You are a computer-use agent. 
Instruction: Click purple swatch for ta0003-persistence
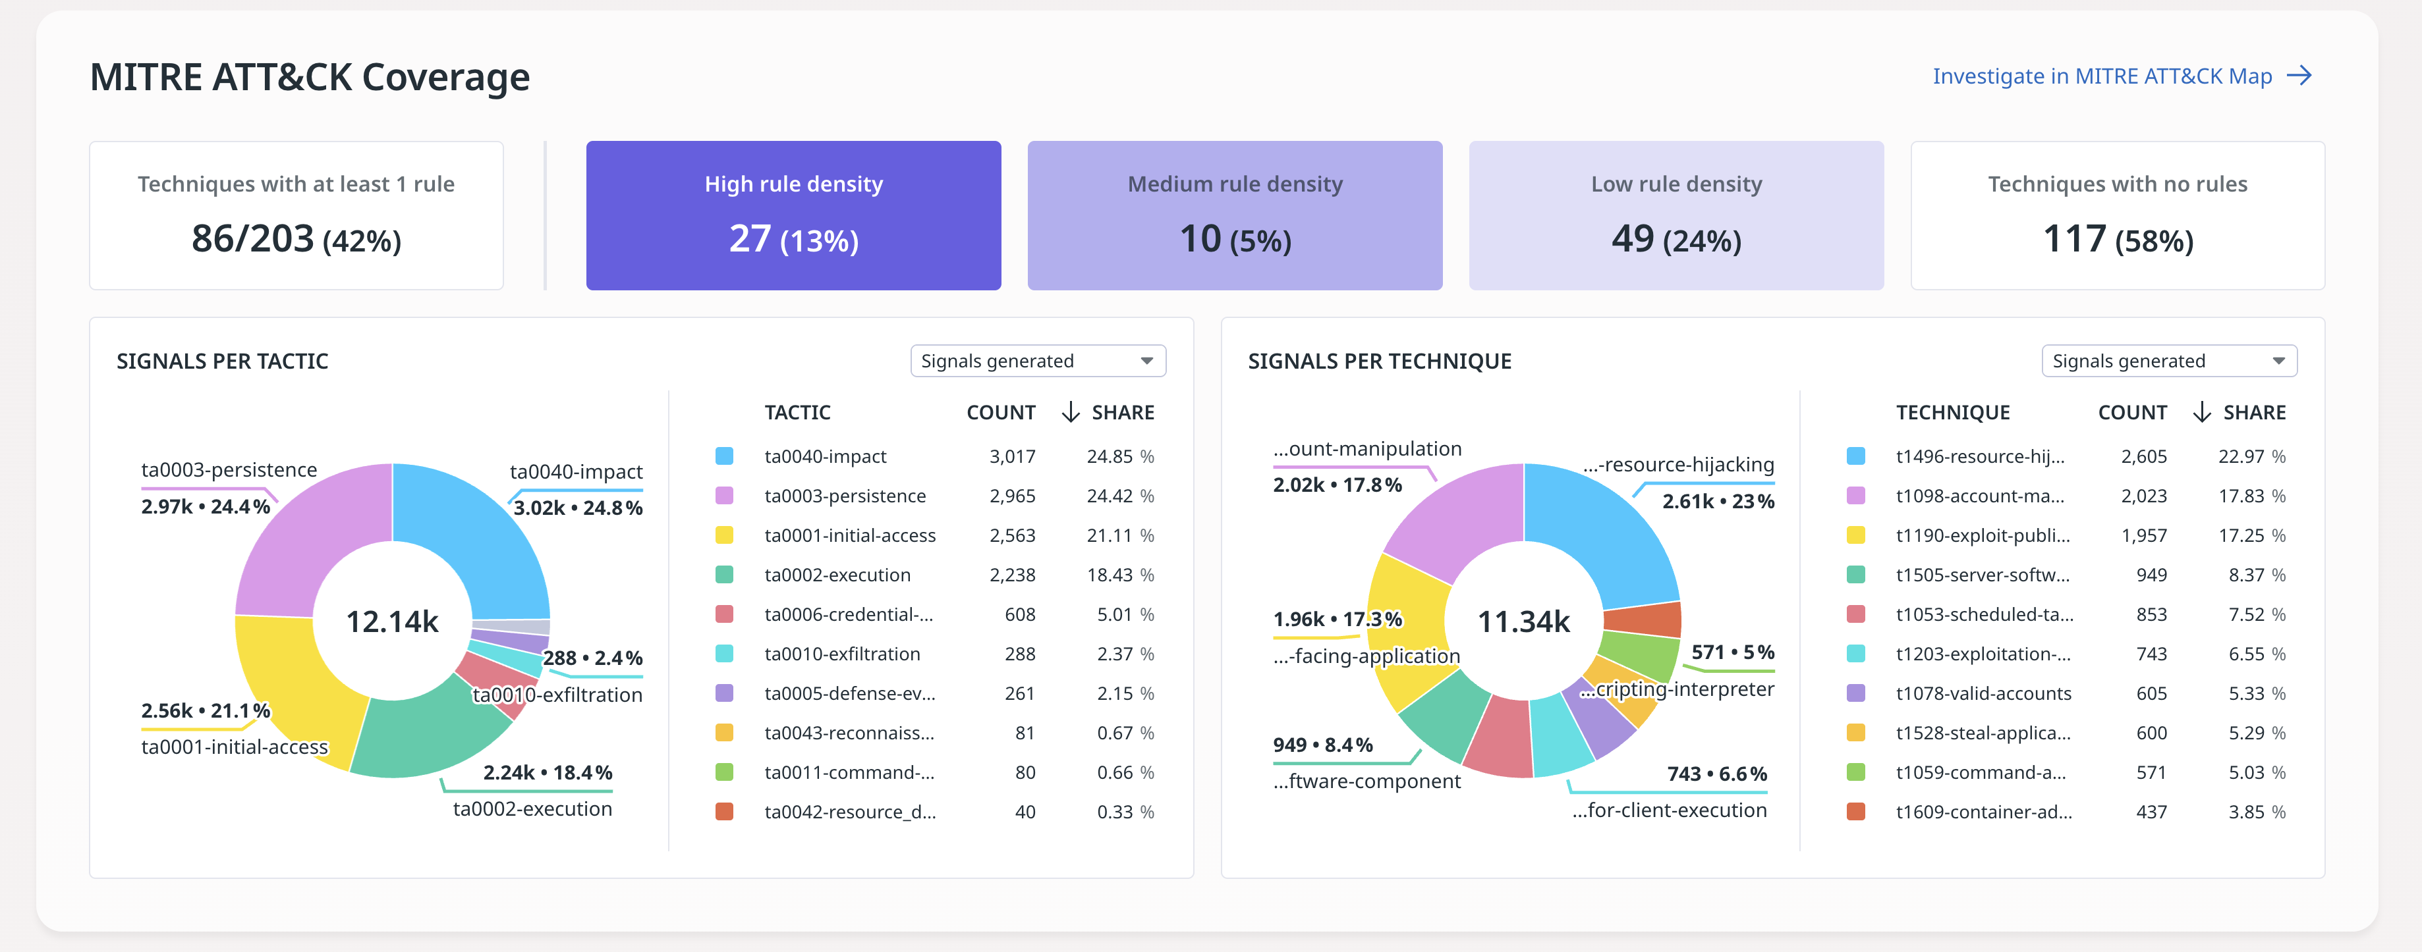pos(724,495)
